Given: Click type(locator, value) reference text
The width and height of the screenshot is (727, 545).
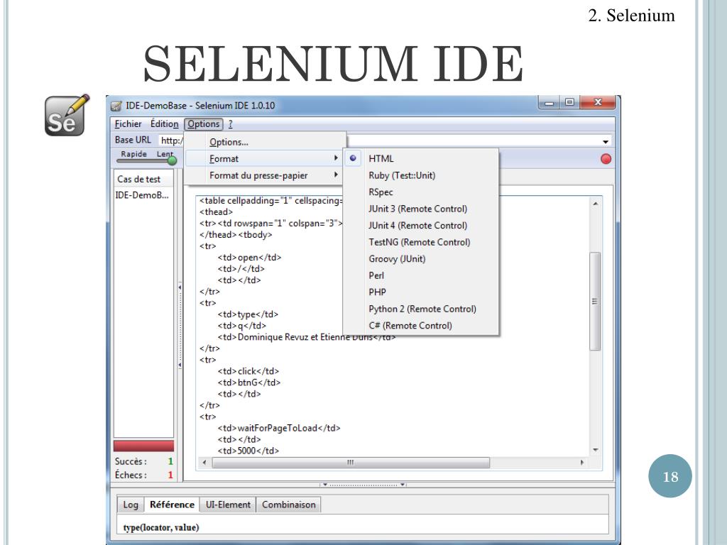Looking at the screenshot, I should 161,527.
